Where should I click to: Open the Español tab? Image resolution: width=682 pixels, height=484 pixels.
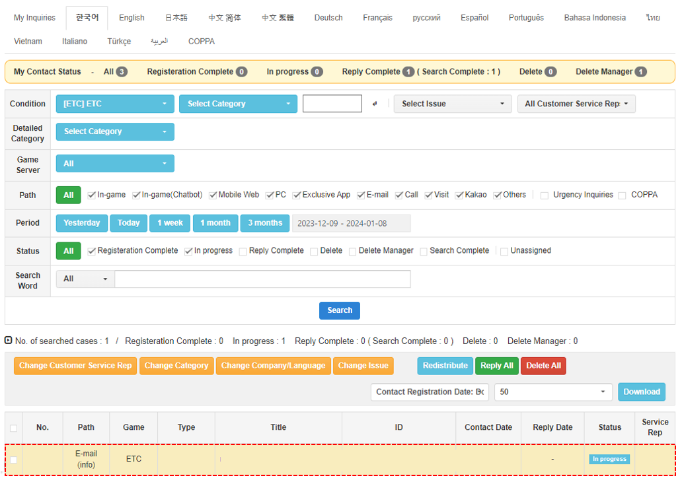pyautogui.click(x=474, y=18)
